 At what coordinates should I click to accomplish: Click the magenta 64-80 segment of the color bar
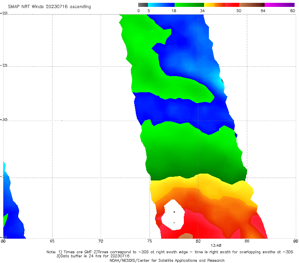coord(280,5)
